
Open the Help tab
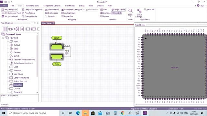tap(110, 6)
